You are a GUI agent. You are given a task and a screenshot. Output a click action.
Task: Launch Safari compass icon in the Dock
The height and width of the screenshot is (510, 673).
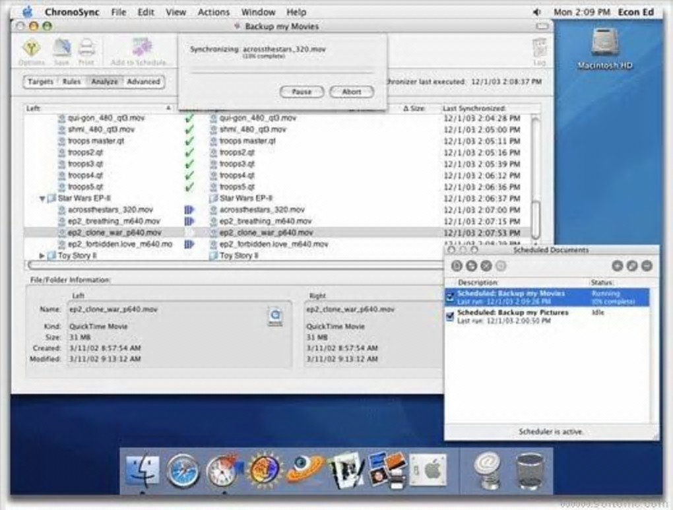(x=183, y=471)
